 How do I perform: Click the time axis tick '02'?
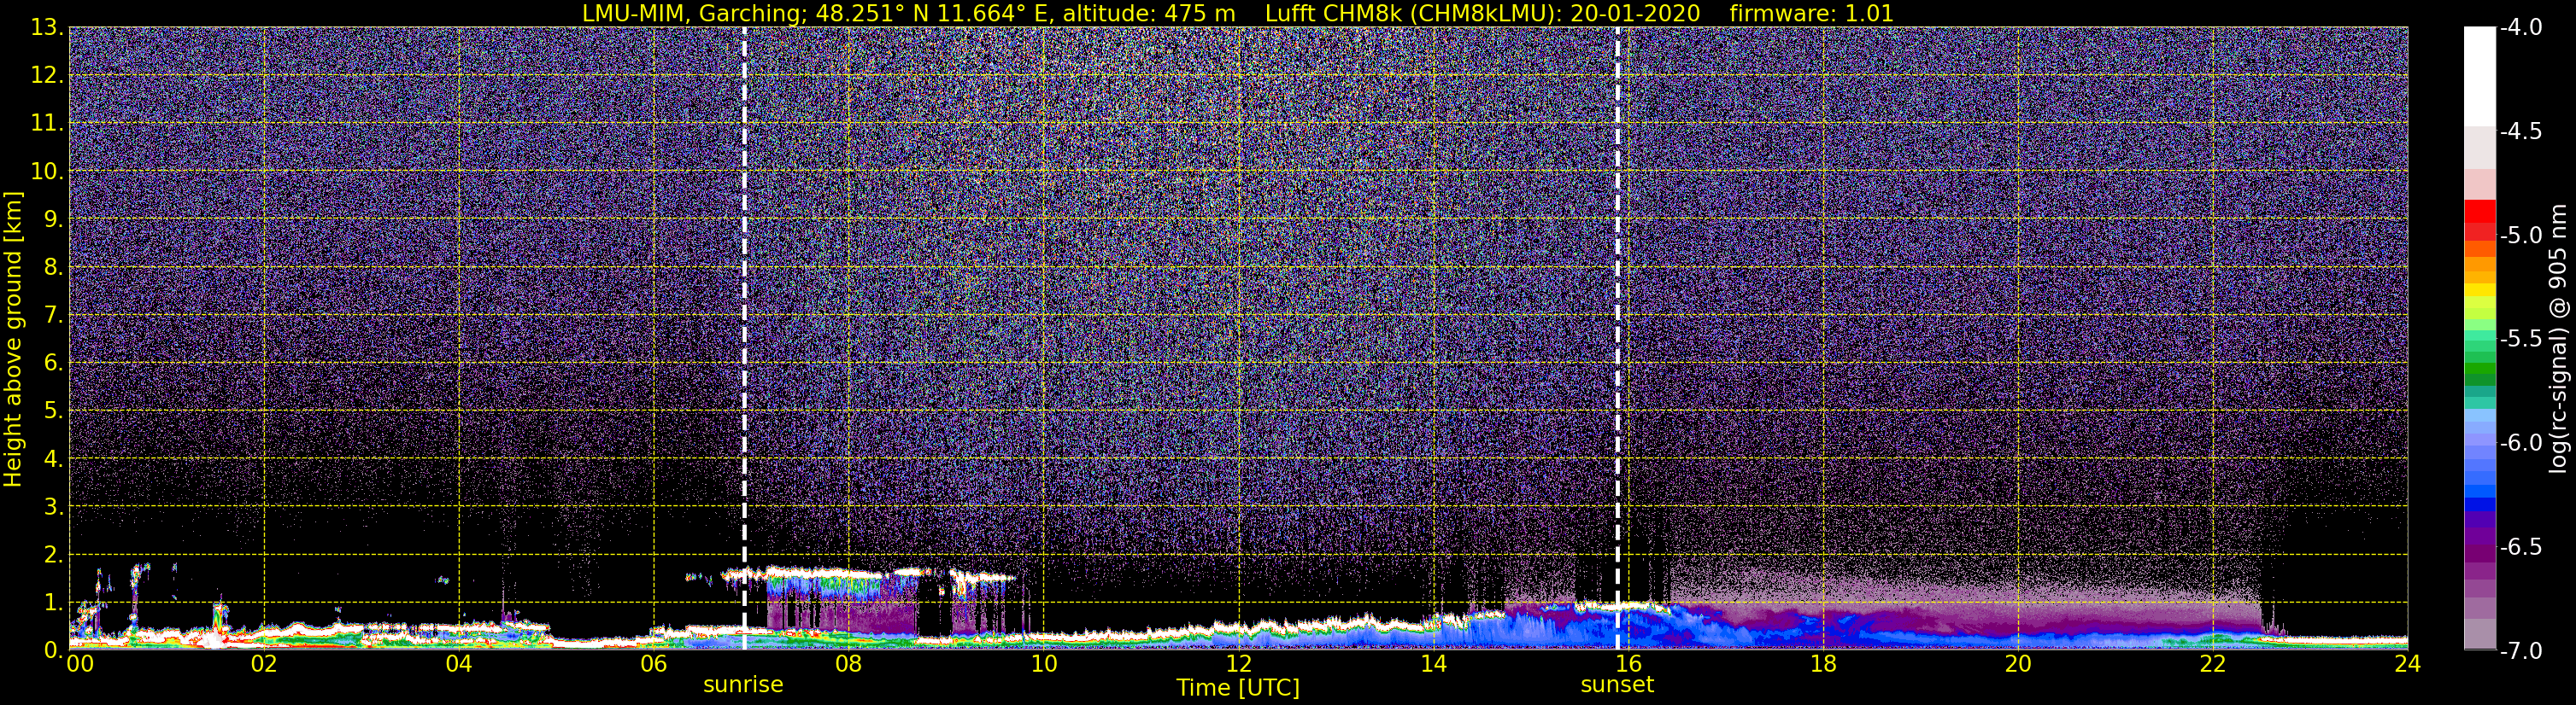click(x=264, y=664)
